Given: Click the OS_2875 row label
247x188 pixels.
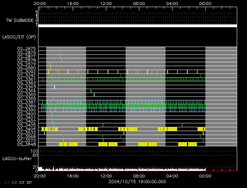Looking at the screenshot, I should [x=26, y=48].
